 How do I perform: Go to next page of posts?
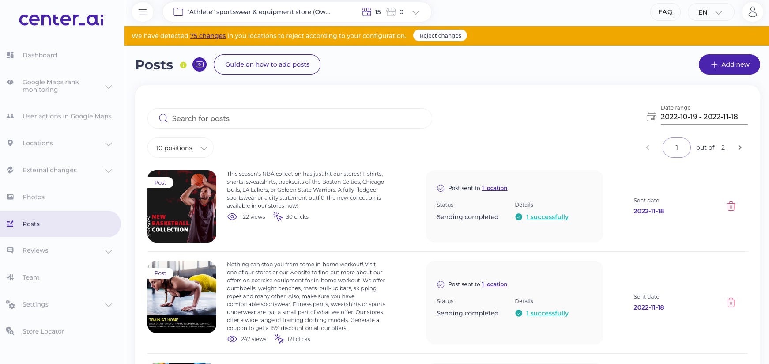click(x=740, y=148)
